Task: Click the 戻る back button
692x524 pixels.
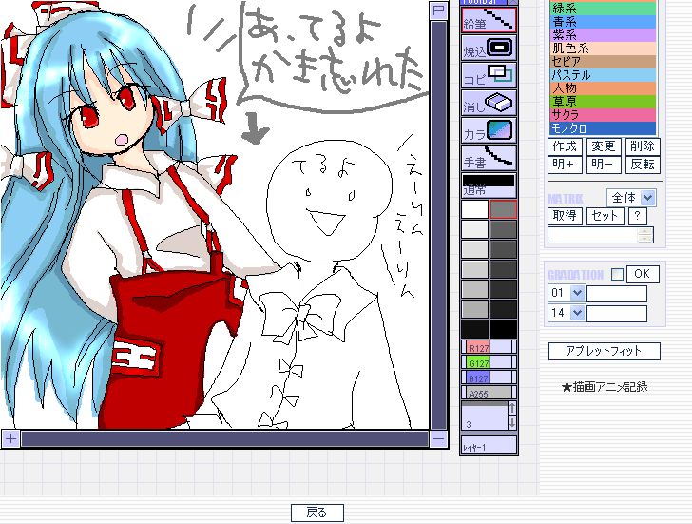Action: [x=317, y=513]
